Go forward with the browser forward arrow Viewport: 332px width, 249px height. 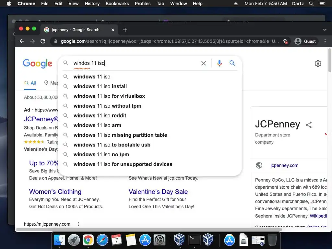(x=32, y=41)
